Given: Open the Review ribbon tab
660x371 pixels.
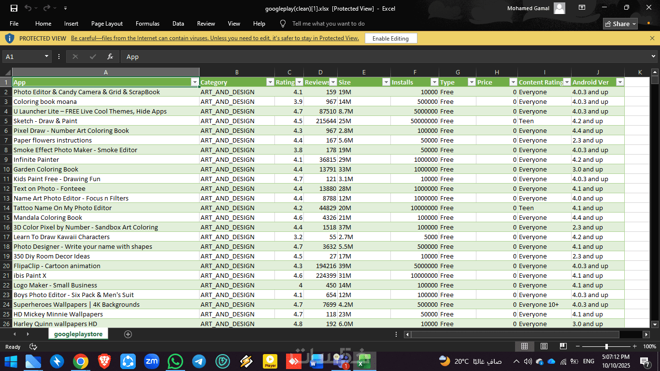Looking at the screenshot, I should pyautogui.click(x=206, y=24).
